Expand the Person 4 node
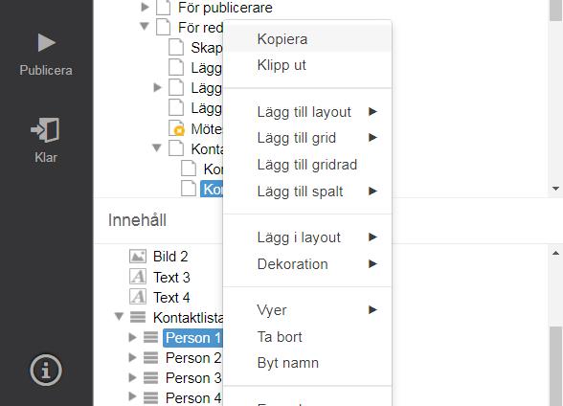563x406 pixels. pos(132,396)
